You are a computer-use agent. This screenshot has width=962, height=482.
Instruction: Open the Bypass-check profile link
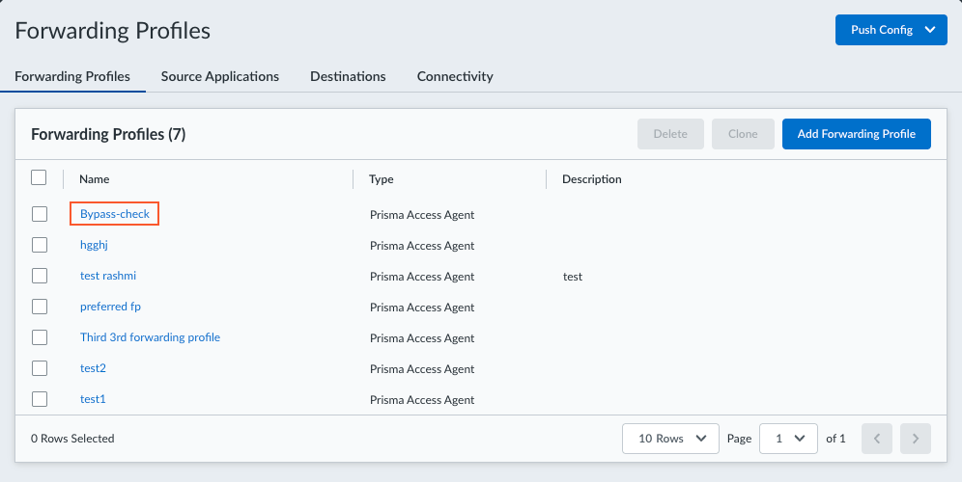[x=115, y=214]
